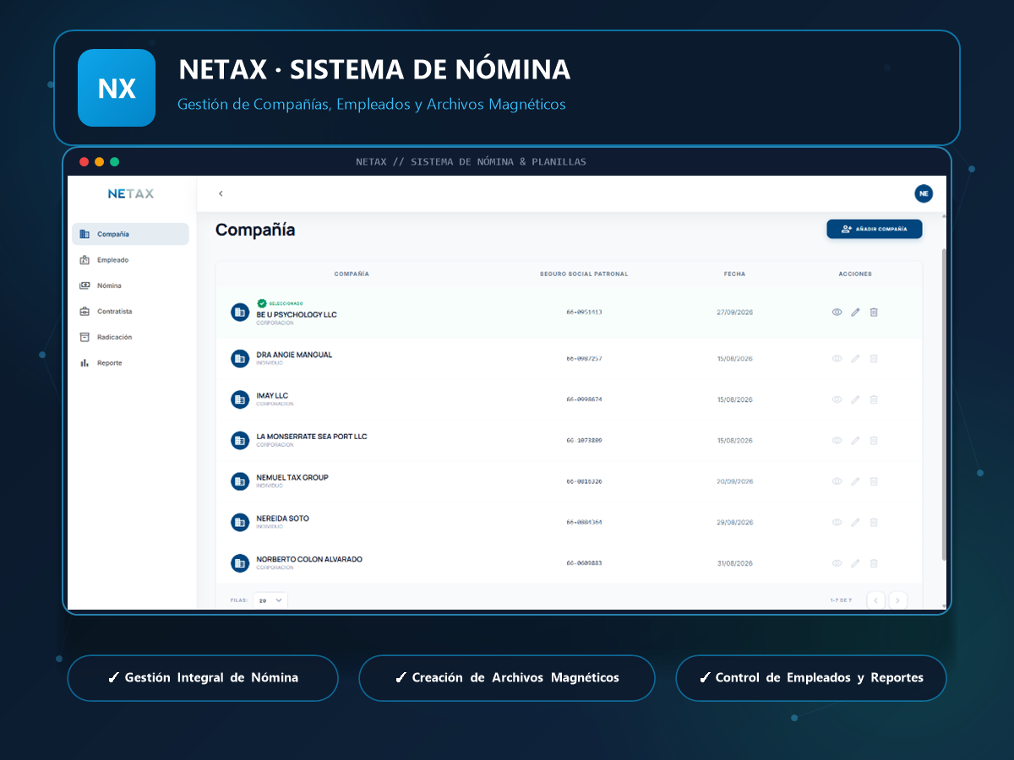Edit IMAY LLC with pencil icon
This screenshot has height=760, width=1014.
click(x=855, y=399)
